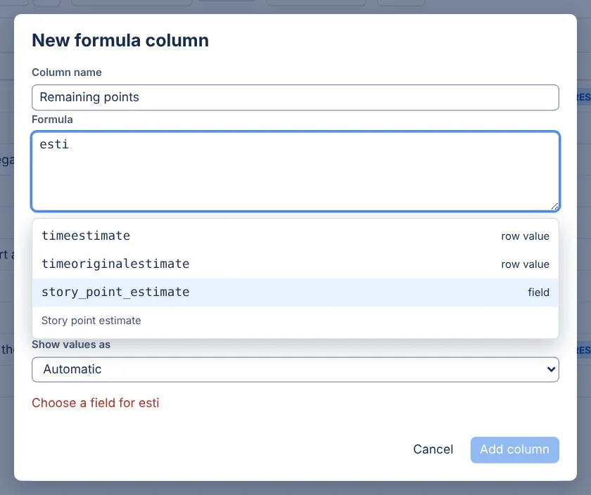Select timeestimate suggestion
Viewport: 591px width, 495px height.
(x=295, y=236)
